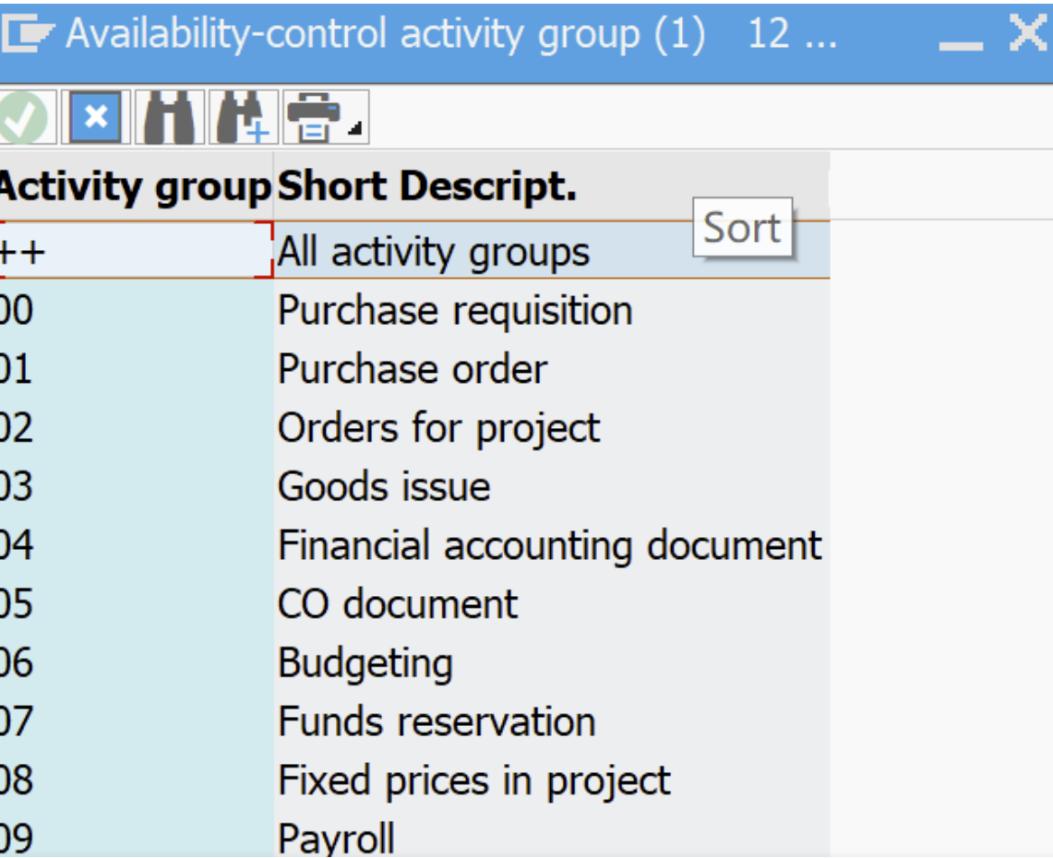Pick the Orders for project entry
The width and height of the screenshot is (1053, 858).
438,428
